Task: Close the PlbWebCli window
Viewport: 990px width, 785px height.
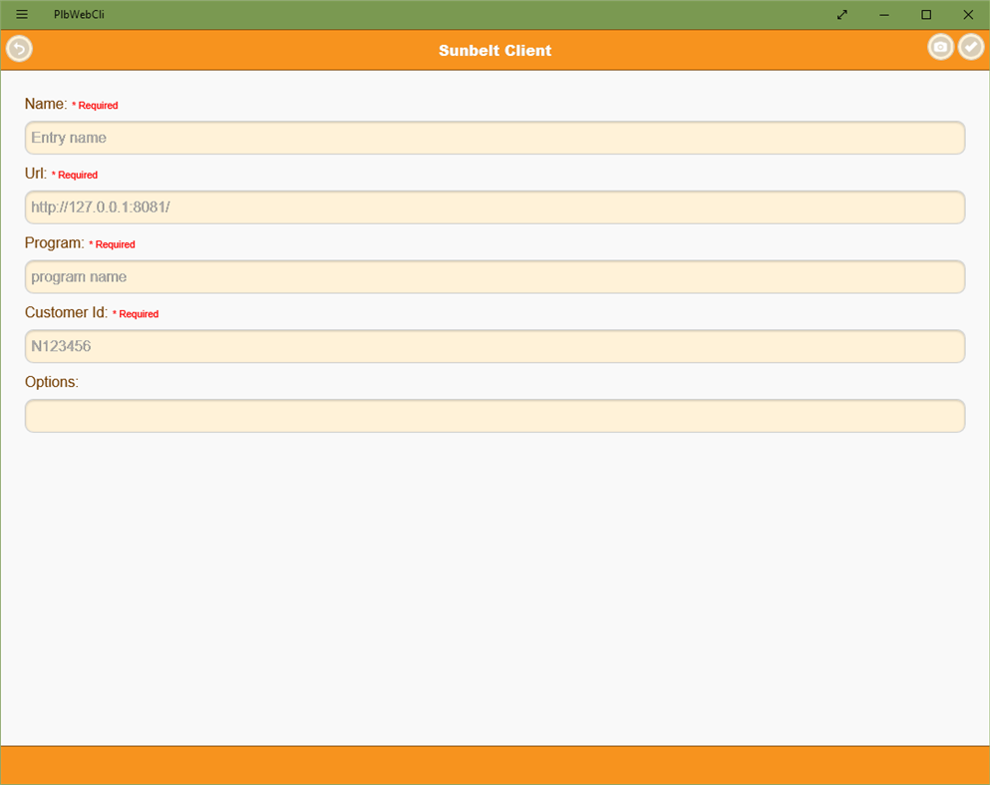Action: [968, 15]
